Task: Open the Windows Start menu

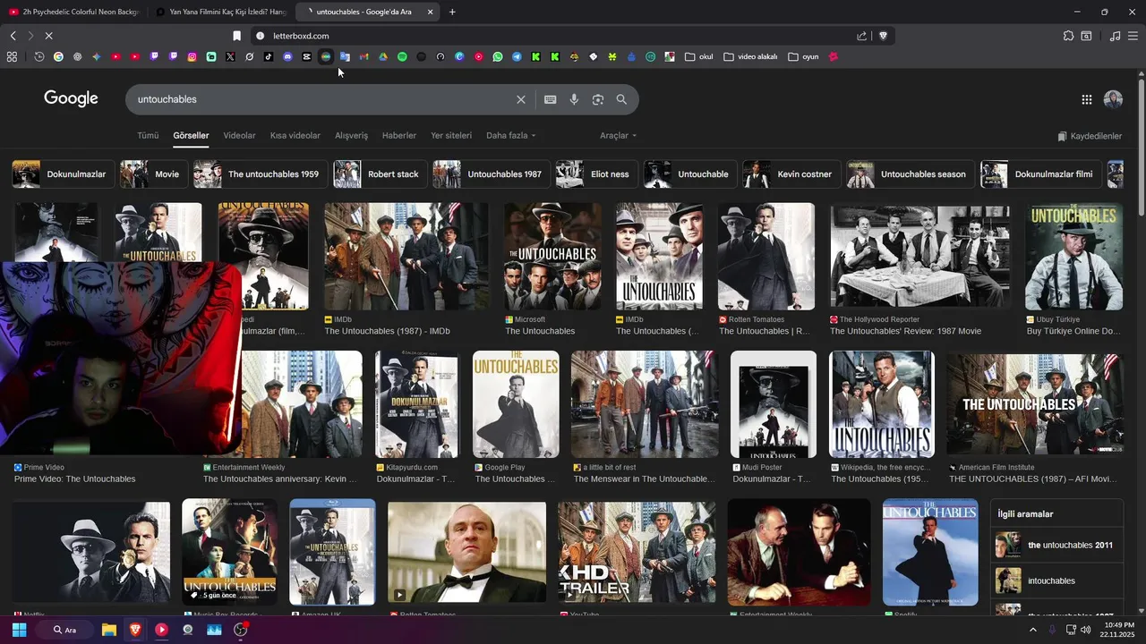Action: [19, 630]
